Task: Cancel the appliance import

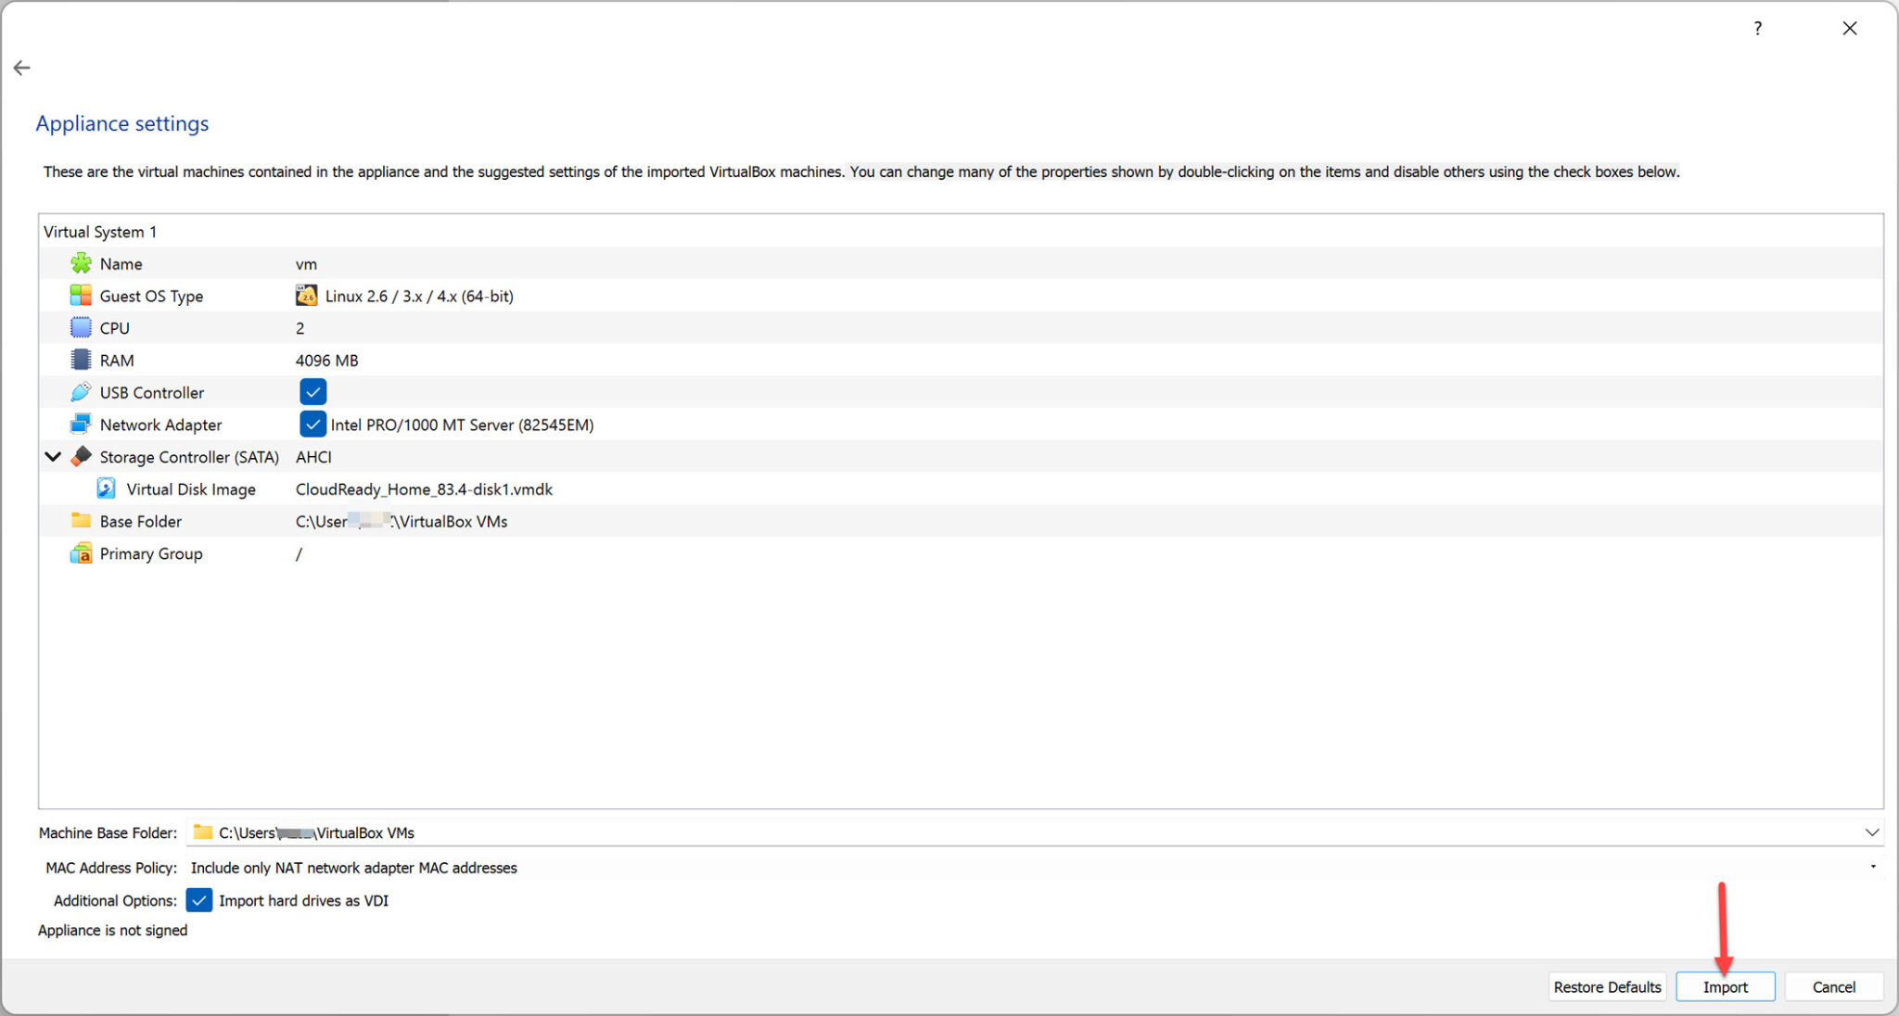Action: click(x=1833, y=986)
